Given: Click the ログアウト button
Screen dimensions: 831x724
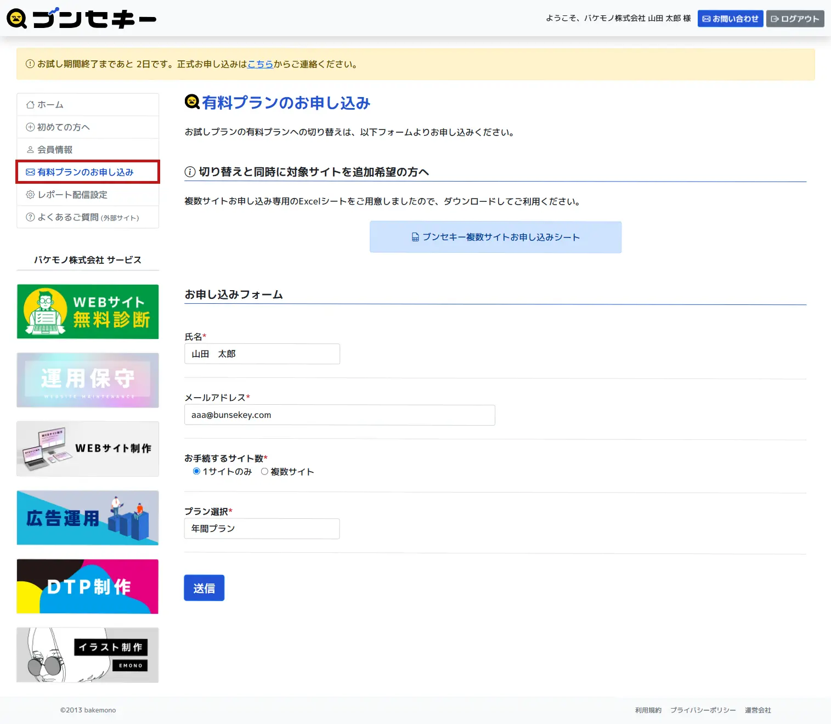Looking at the screenshot, I should [795, 19].
